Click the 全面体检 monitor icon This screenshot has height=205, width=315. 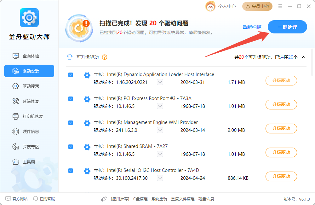[16, 56]
